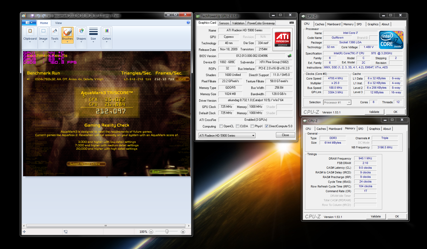Image resolution: width=427 pixels, height=249 pixels.
Task: Open the Processor #1 selection dropdown
Action: click(337, 102)
